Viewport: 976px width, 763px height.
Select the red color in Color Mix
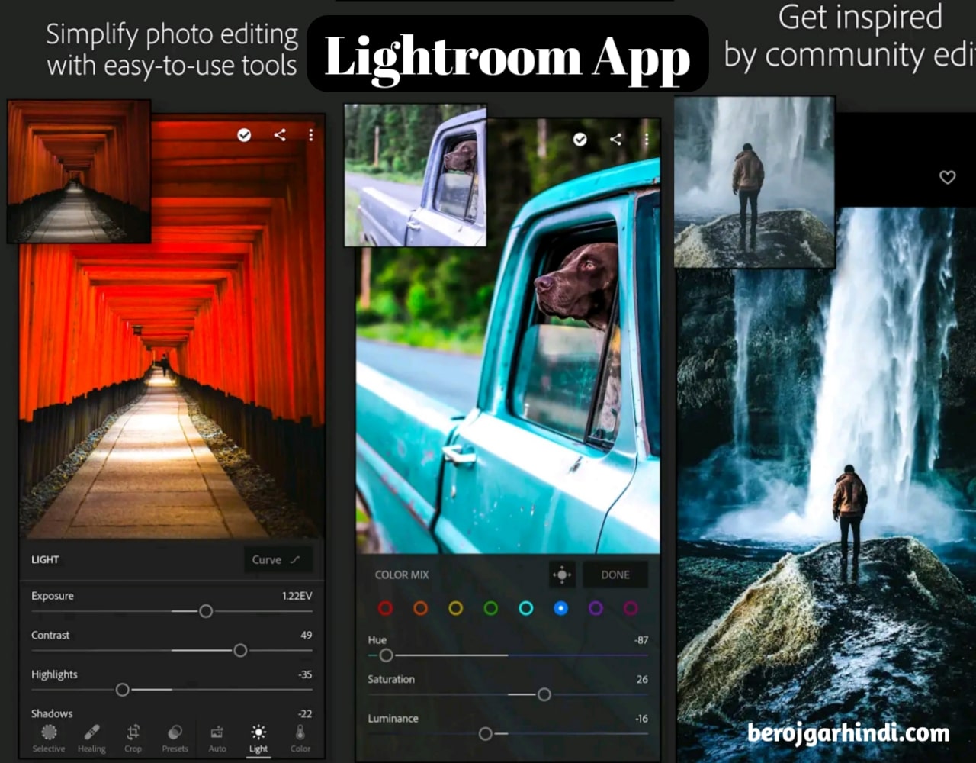(386, 608)
